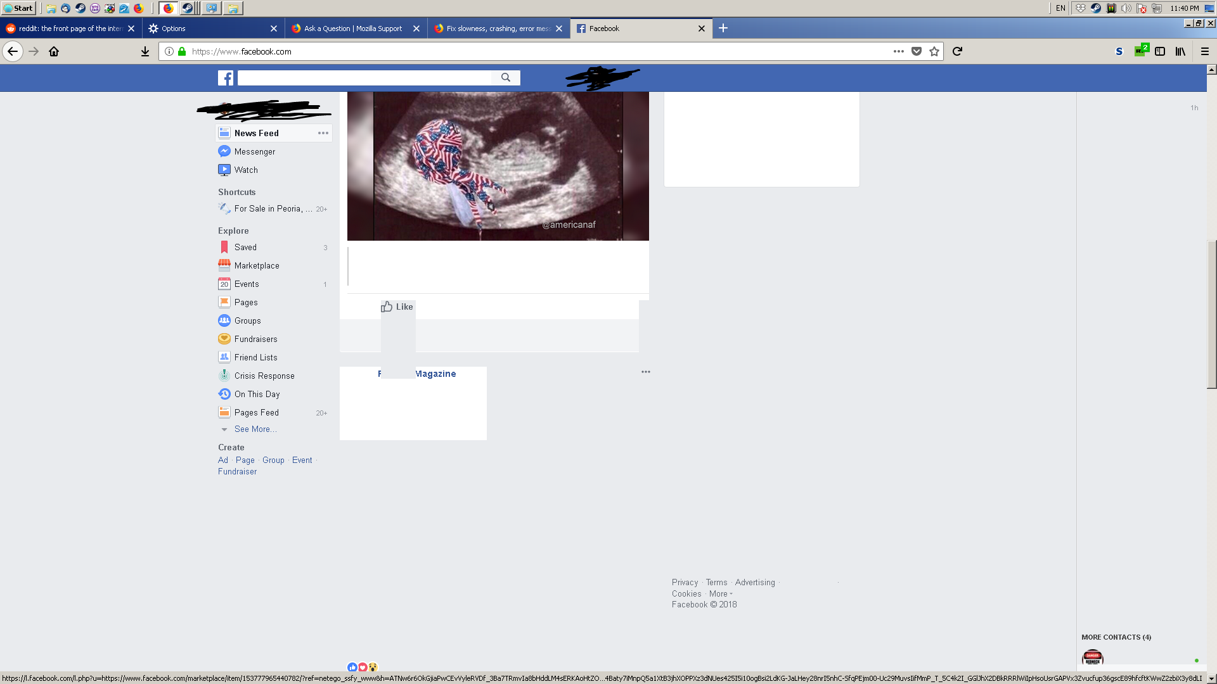The height and width of the screenshot is (684, 1217).
Task: Expand See More in Explore list
Action: coord(255,429)
